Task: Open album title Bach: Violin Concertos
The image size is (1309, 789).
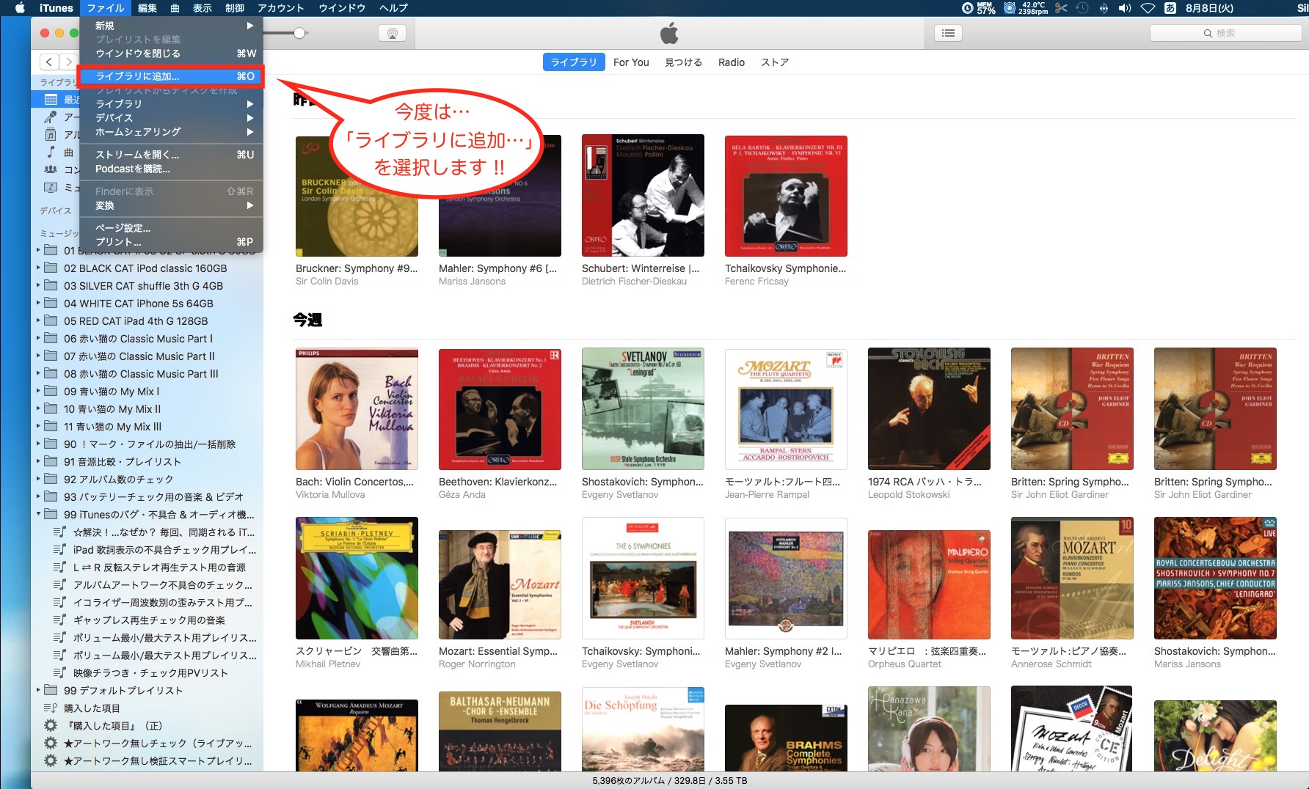Action: tap(354, 482)
